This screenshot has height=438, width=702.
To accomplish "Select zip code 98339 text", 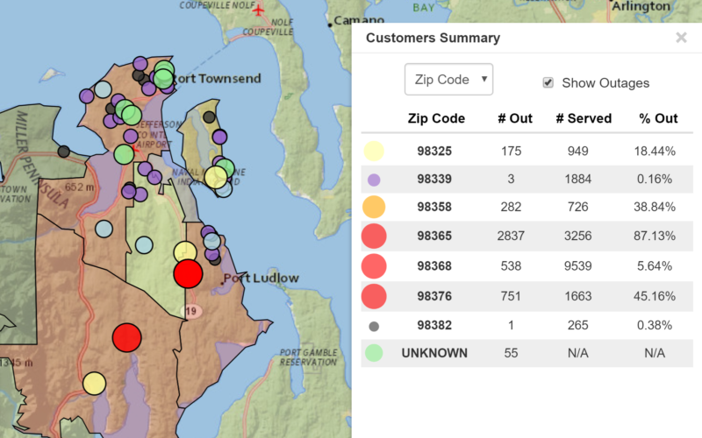I will (x=434, y=180).
